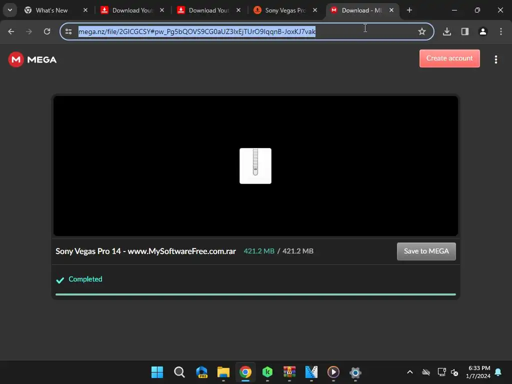The width and height of the screenshot is (512, 384).
Task: Click the network display tray icon
Action: 441,372
